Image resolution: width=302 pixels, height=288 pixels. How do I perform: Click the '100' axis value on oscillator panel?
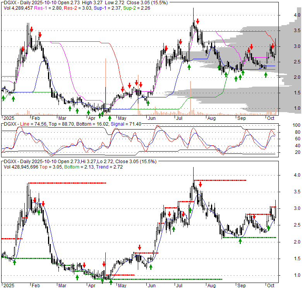click(296, 125)
